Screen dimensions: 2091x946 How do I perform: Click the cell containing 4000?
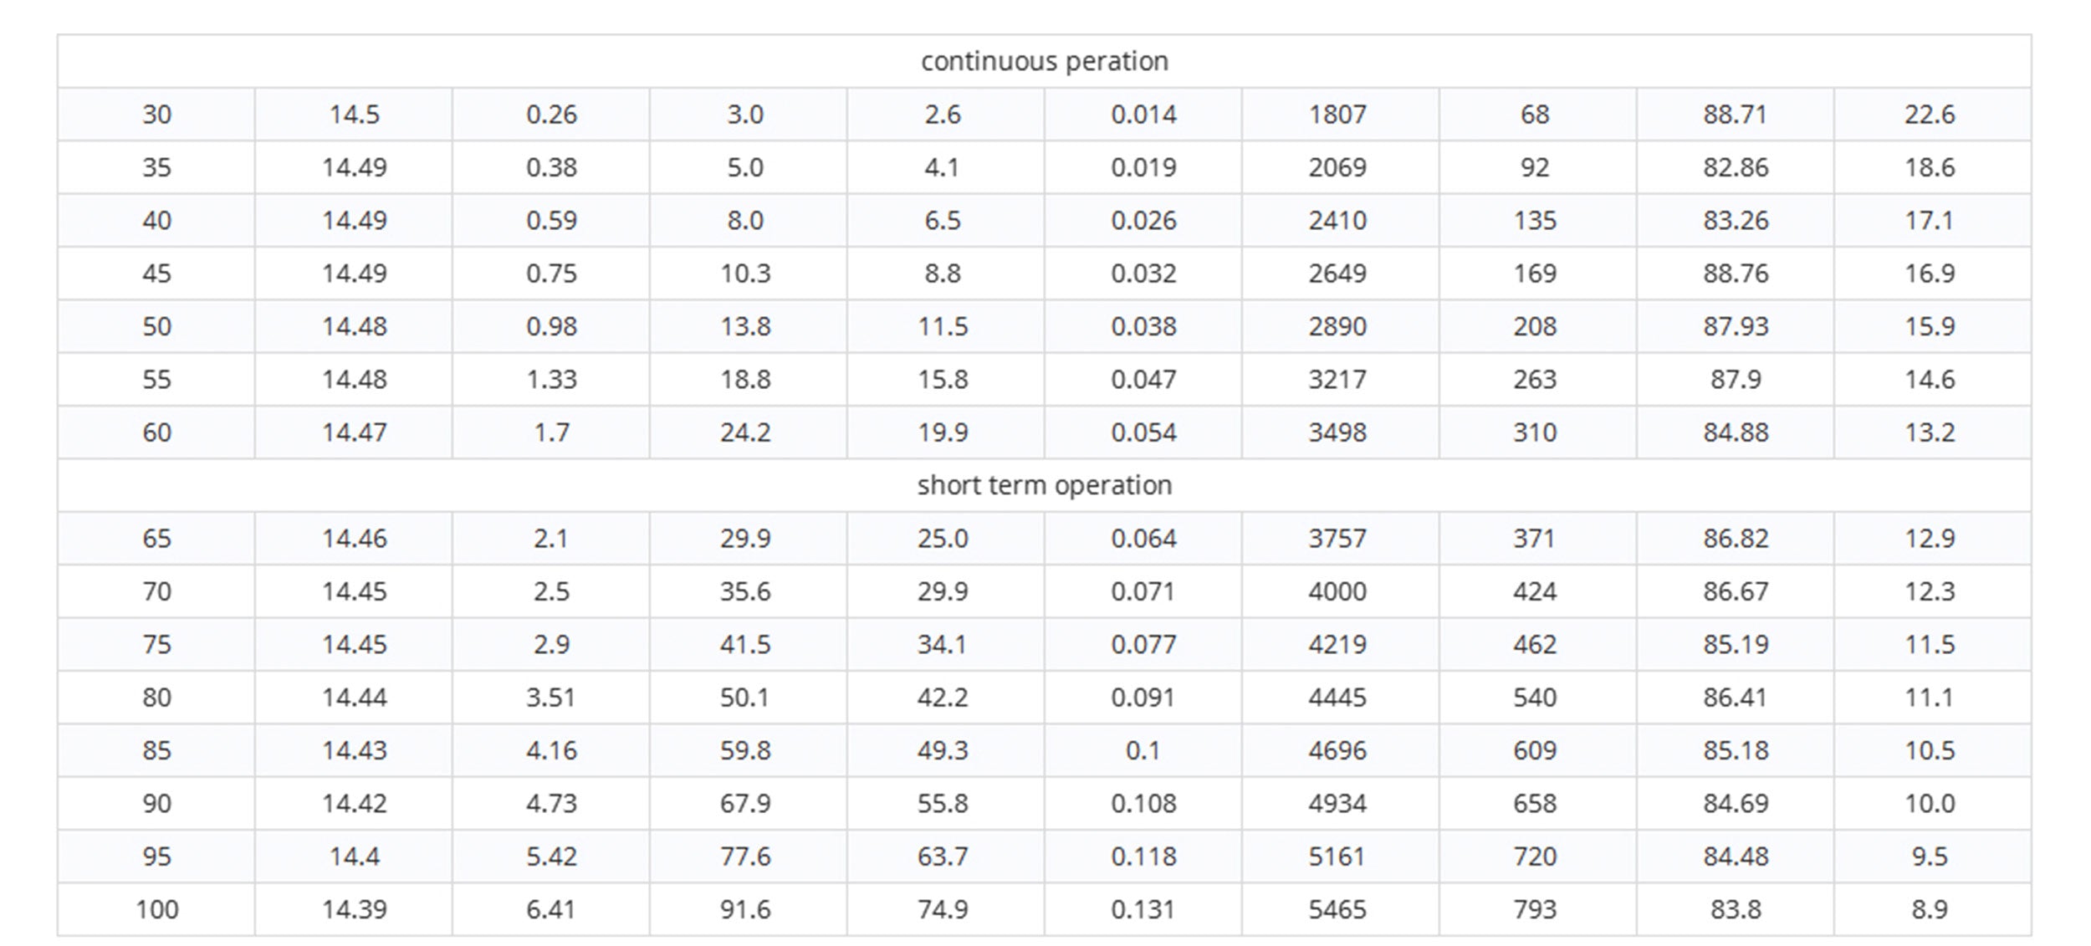[1337, 591]
